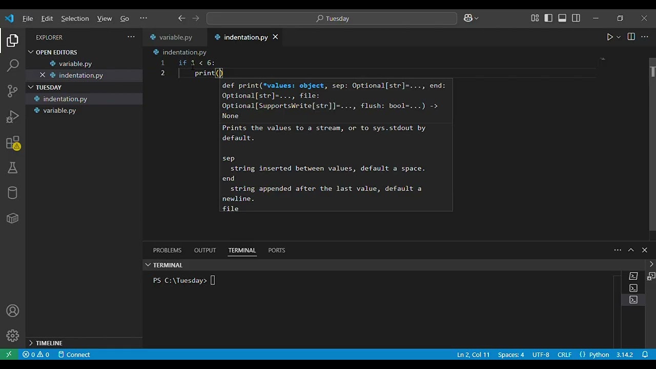Expand terminal list side chevron
656x369 pixels.
click(x=651, y=264)
